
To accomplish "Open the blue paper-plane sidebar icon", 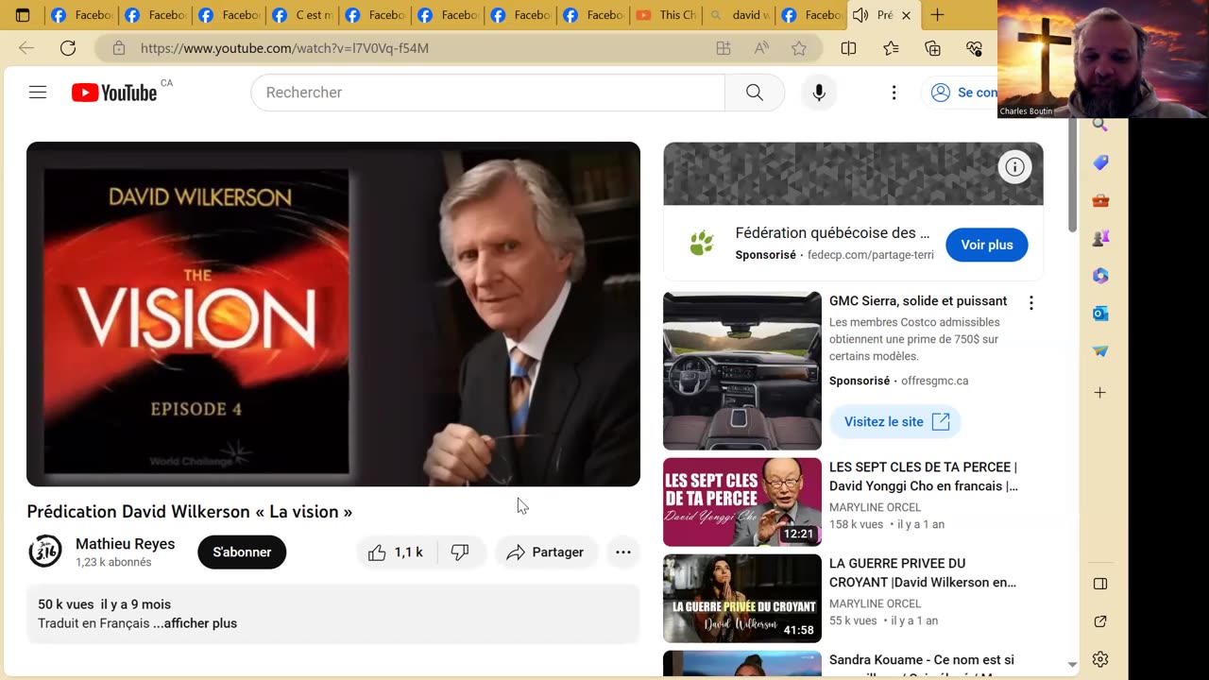I will pyautogui.click(x=1100, y=351).
